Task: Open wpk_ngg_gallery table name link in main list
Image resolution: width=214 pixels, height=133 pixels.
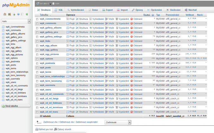Action: pos(49,50)
